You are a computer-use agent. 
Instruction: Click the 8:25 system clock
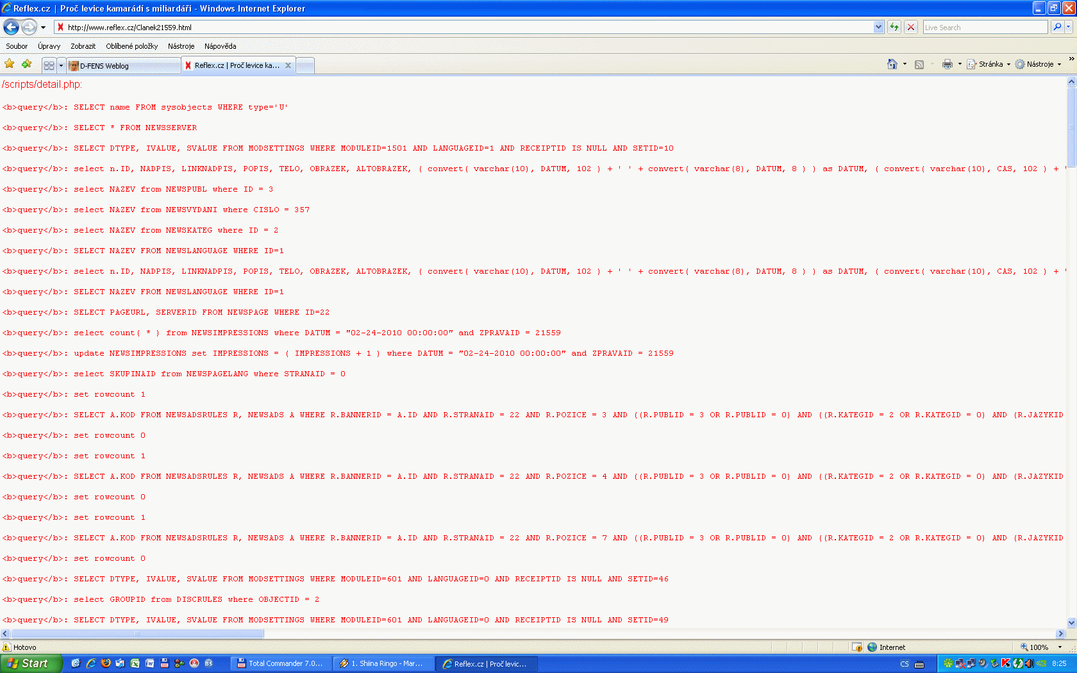(x=1059, y=663)
